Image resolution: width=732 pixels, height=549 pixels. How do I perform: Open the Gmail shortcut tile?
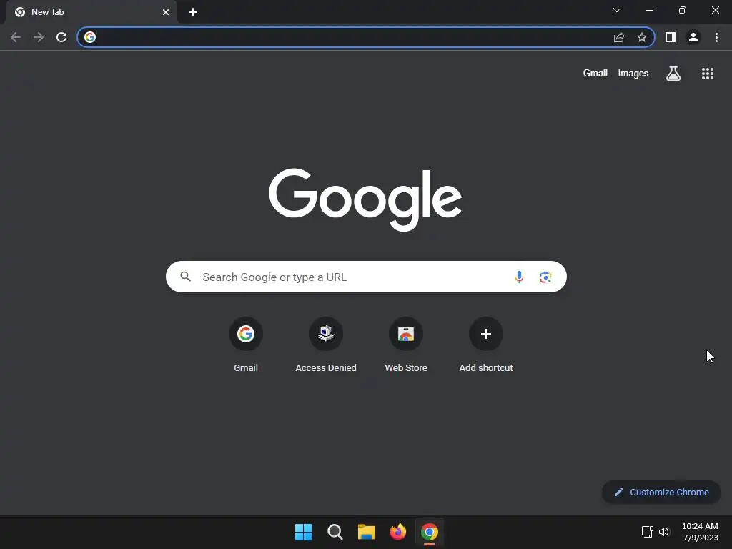pyautogui.click(x=246, y=345)
